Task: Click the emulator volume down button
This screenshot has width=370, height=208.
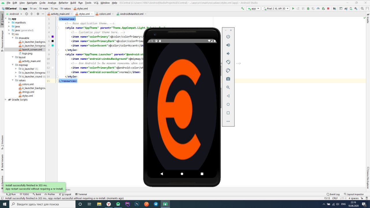Action: point(228,53)
